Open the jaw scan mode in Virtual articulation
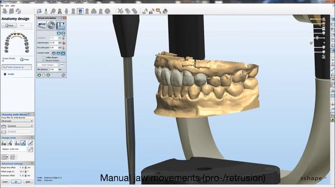 pyautogui.click(x=42, y=26)
